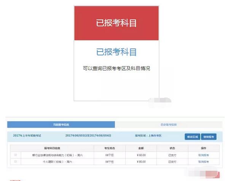Click the 考生姓名 column header
The image size is (225, 181).
pyautogui.click(x=110, y=148)
